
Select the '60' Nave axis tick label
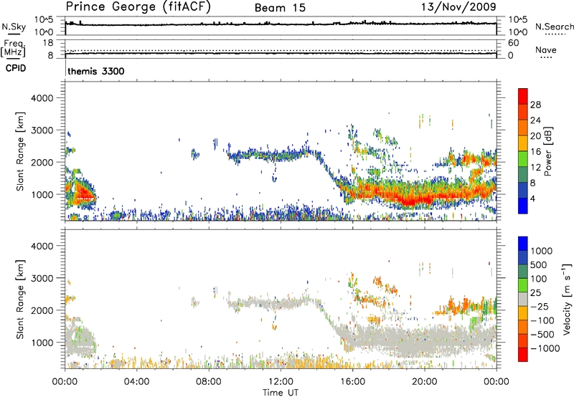click(x=513, y=43)
